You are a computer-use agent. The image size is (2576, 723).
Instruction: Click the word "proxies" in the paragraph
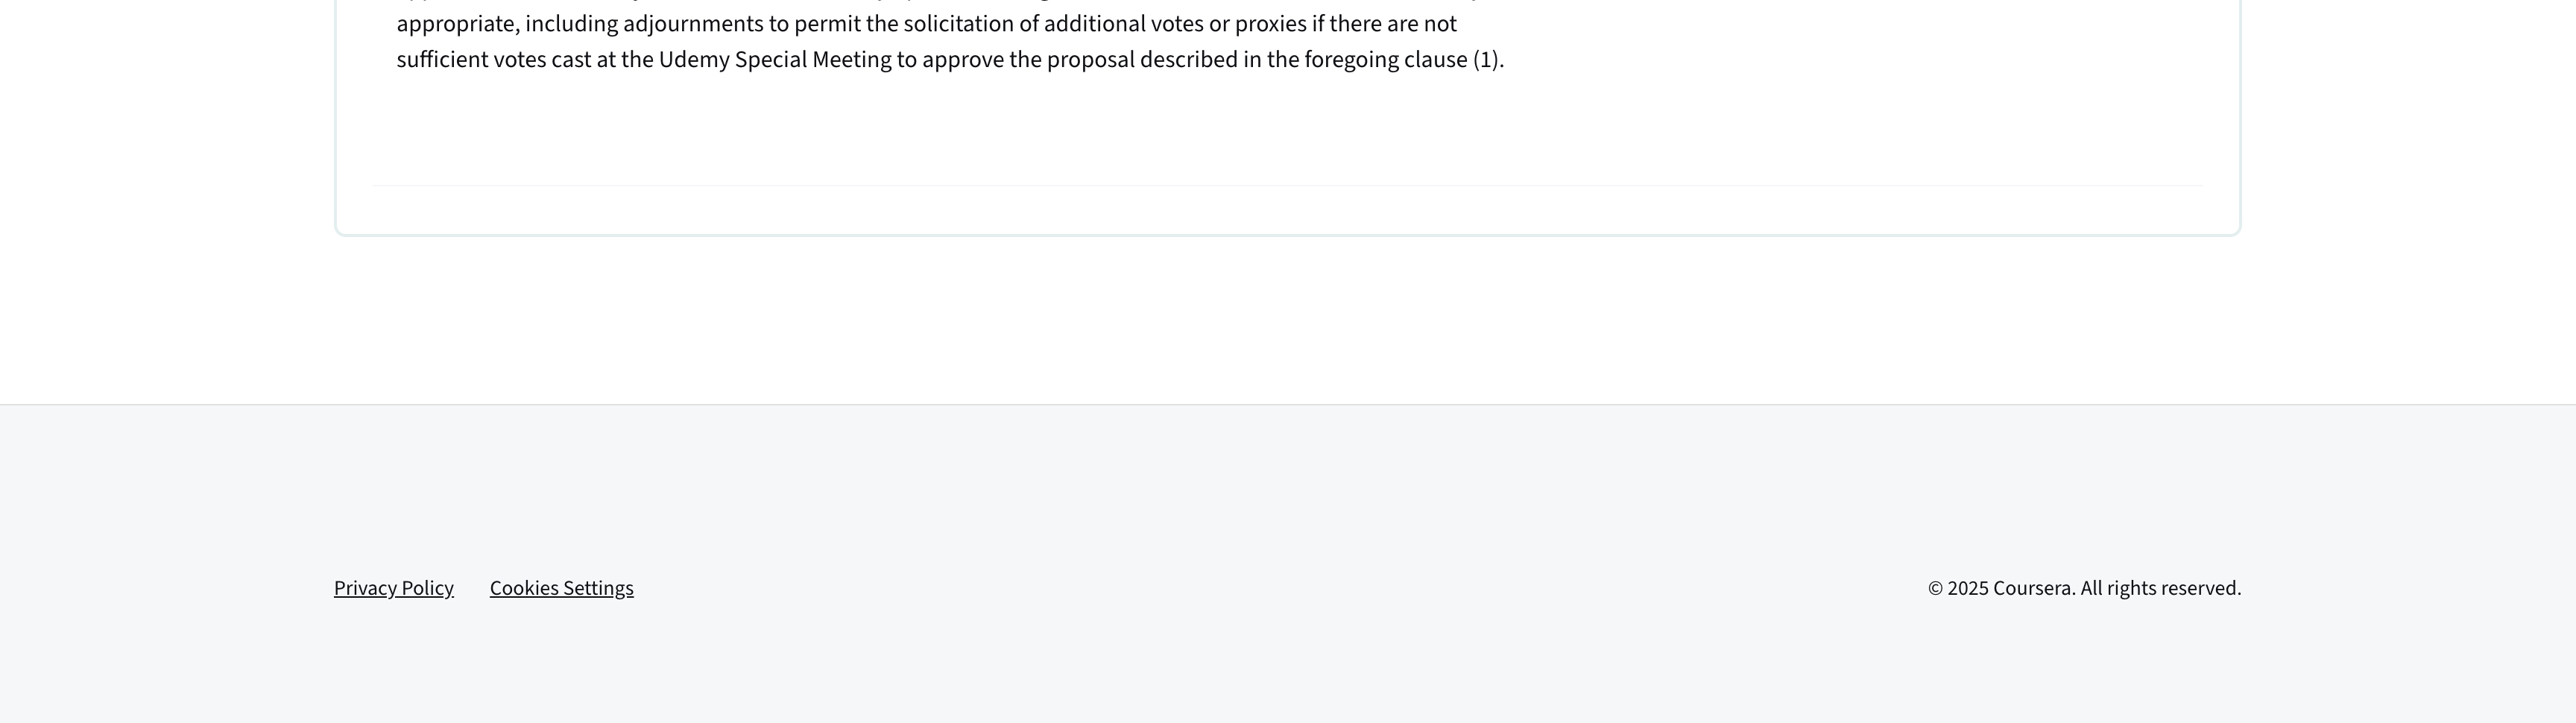pos(1270,24)
